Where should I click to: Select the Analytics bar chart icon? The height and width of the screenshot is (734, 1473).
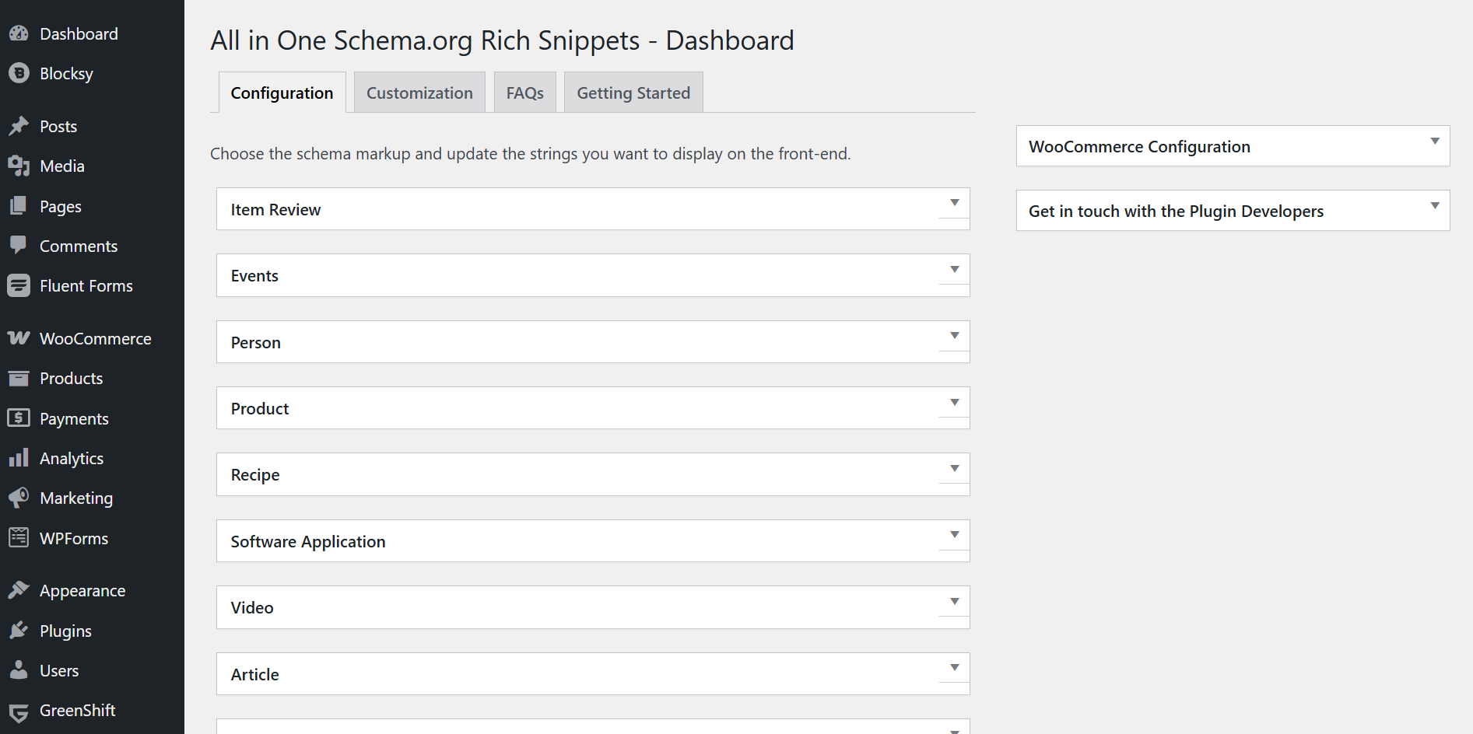coord(19,458)
